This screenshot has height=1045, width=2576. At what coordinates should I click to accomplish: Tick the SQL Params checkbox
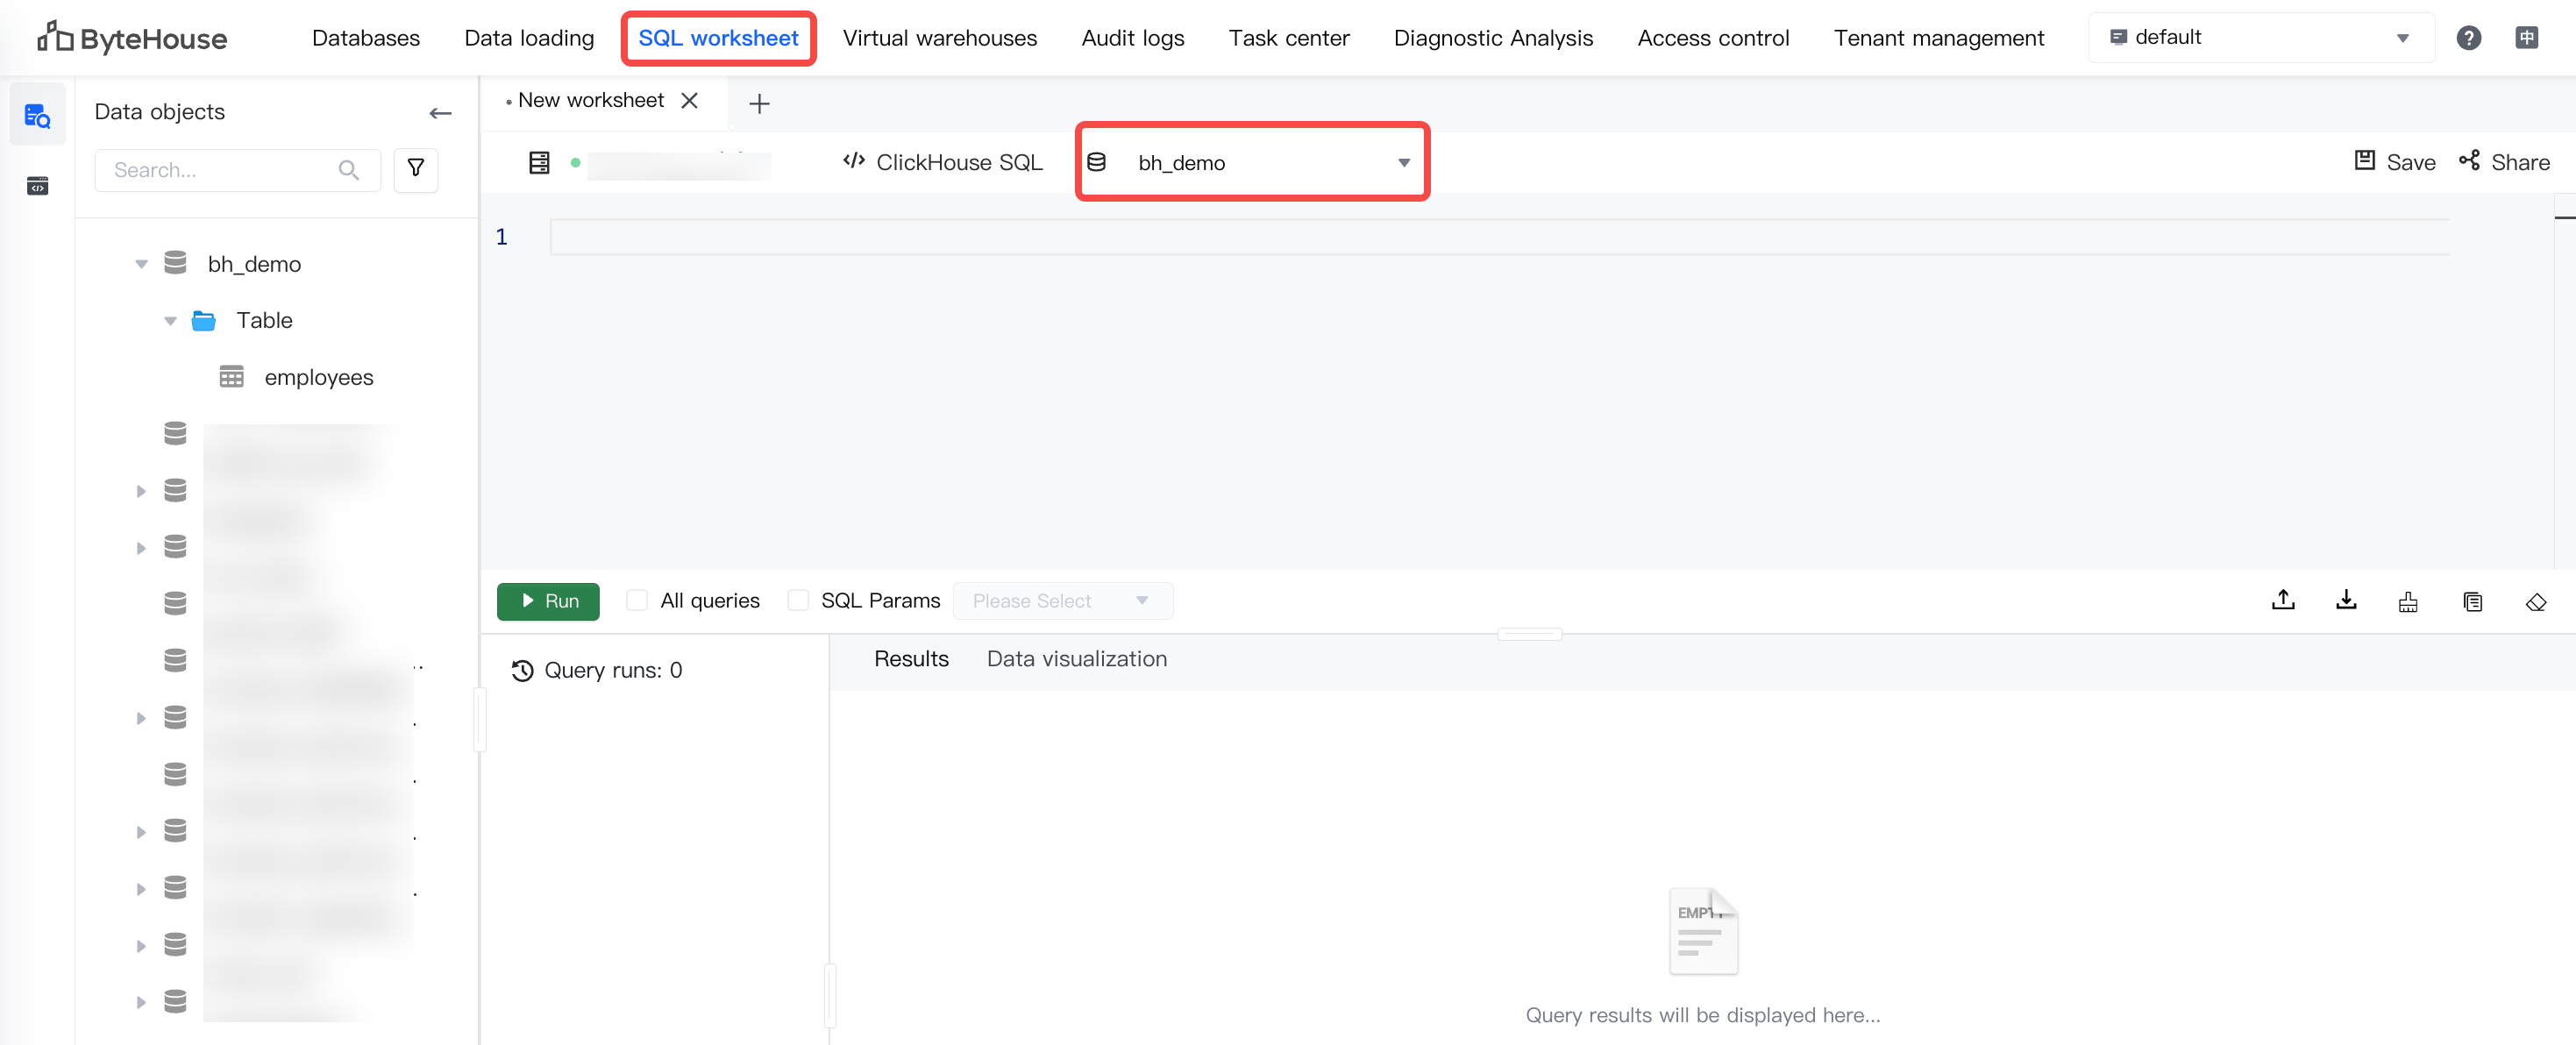coord(797,600)
